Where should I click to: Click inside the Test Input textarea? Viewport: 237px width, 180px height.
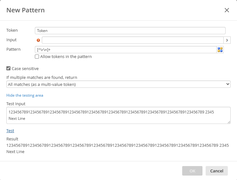pos(118,115)
